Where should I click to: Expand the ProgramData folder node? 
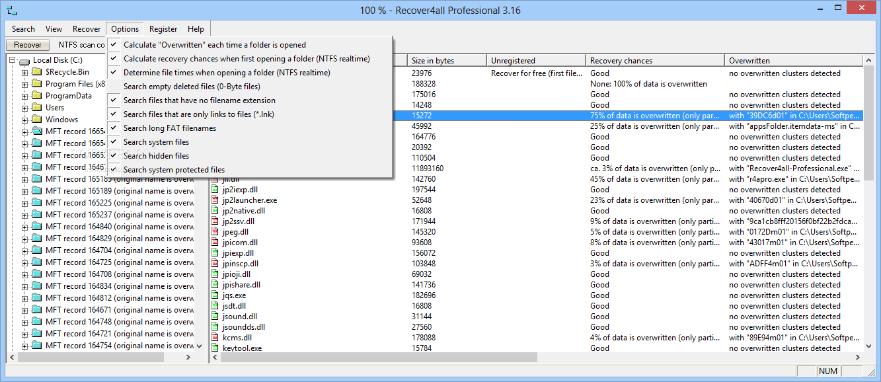(24, 96)
